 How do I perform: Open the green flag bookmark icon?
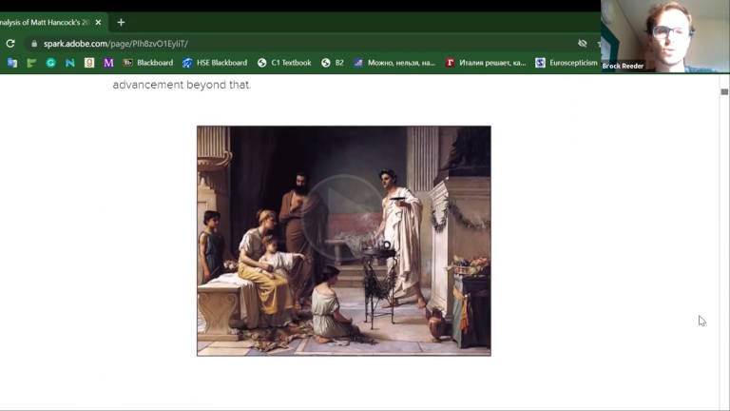tap(31, 63)
